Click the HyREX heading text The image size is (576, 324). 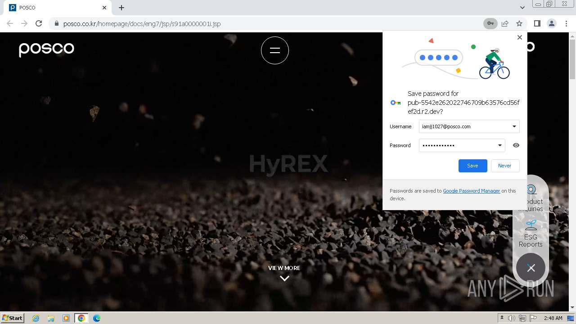click(x=288, y=164)
